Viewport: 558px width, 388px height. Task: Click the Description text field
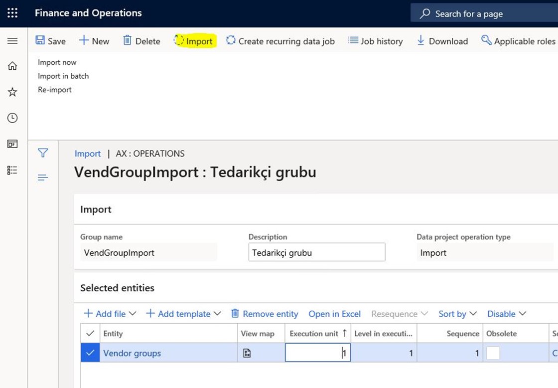[316, 252]
